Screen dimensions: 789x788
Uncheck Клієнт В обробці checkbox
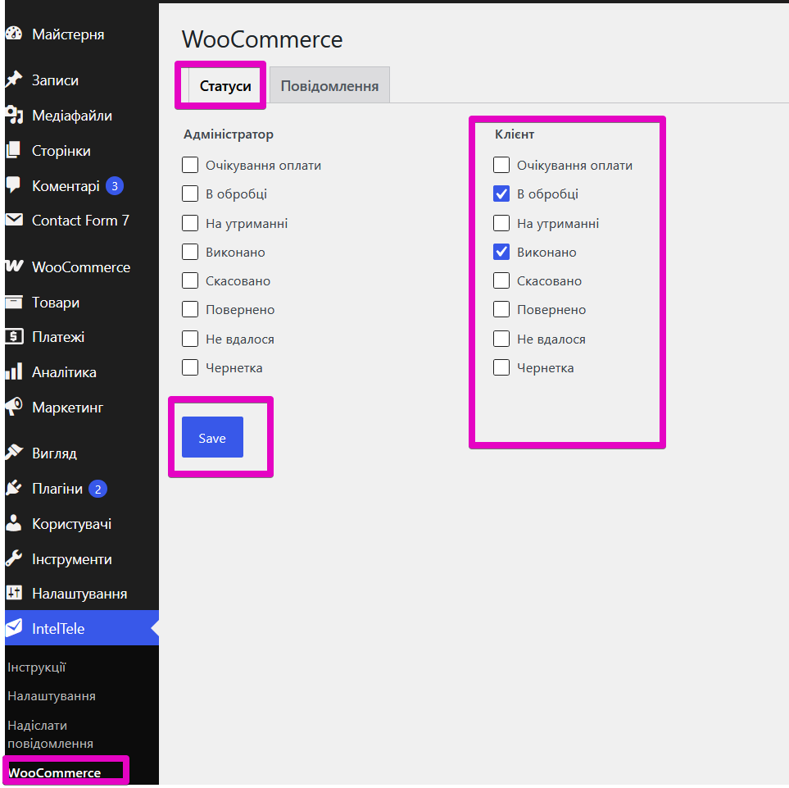click(x=501, y=194)
